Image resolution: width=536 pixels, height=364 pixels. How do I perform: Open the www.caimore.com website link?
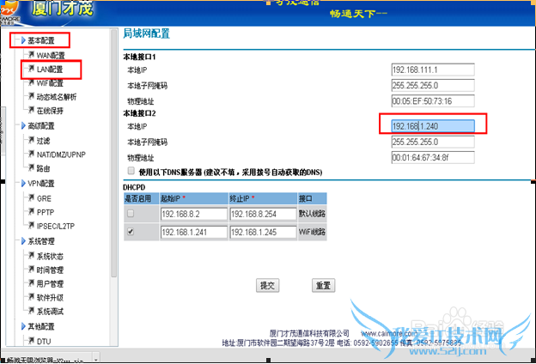click(388, 333)
